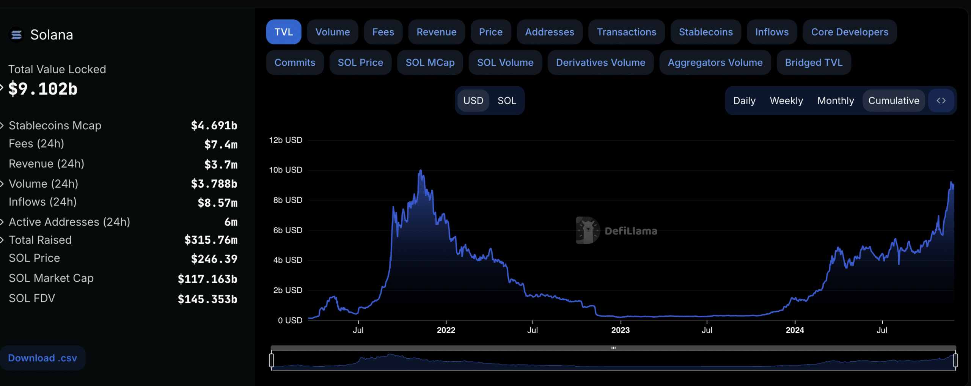Toggle the Inflows chart metric
The image size is (971, 386).
[x=772, y=32]
